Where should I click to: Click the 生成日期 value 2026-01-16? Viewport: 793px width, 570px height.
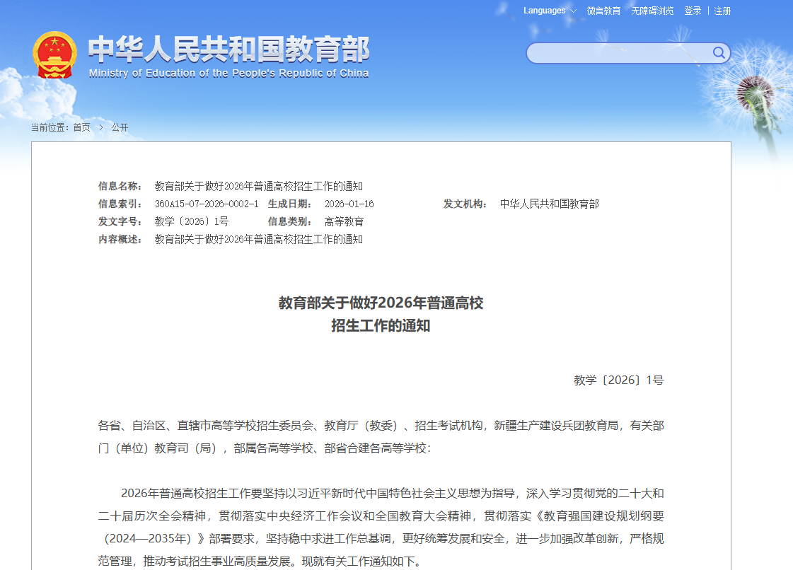click(x=349, y=204)
